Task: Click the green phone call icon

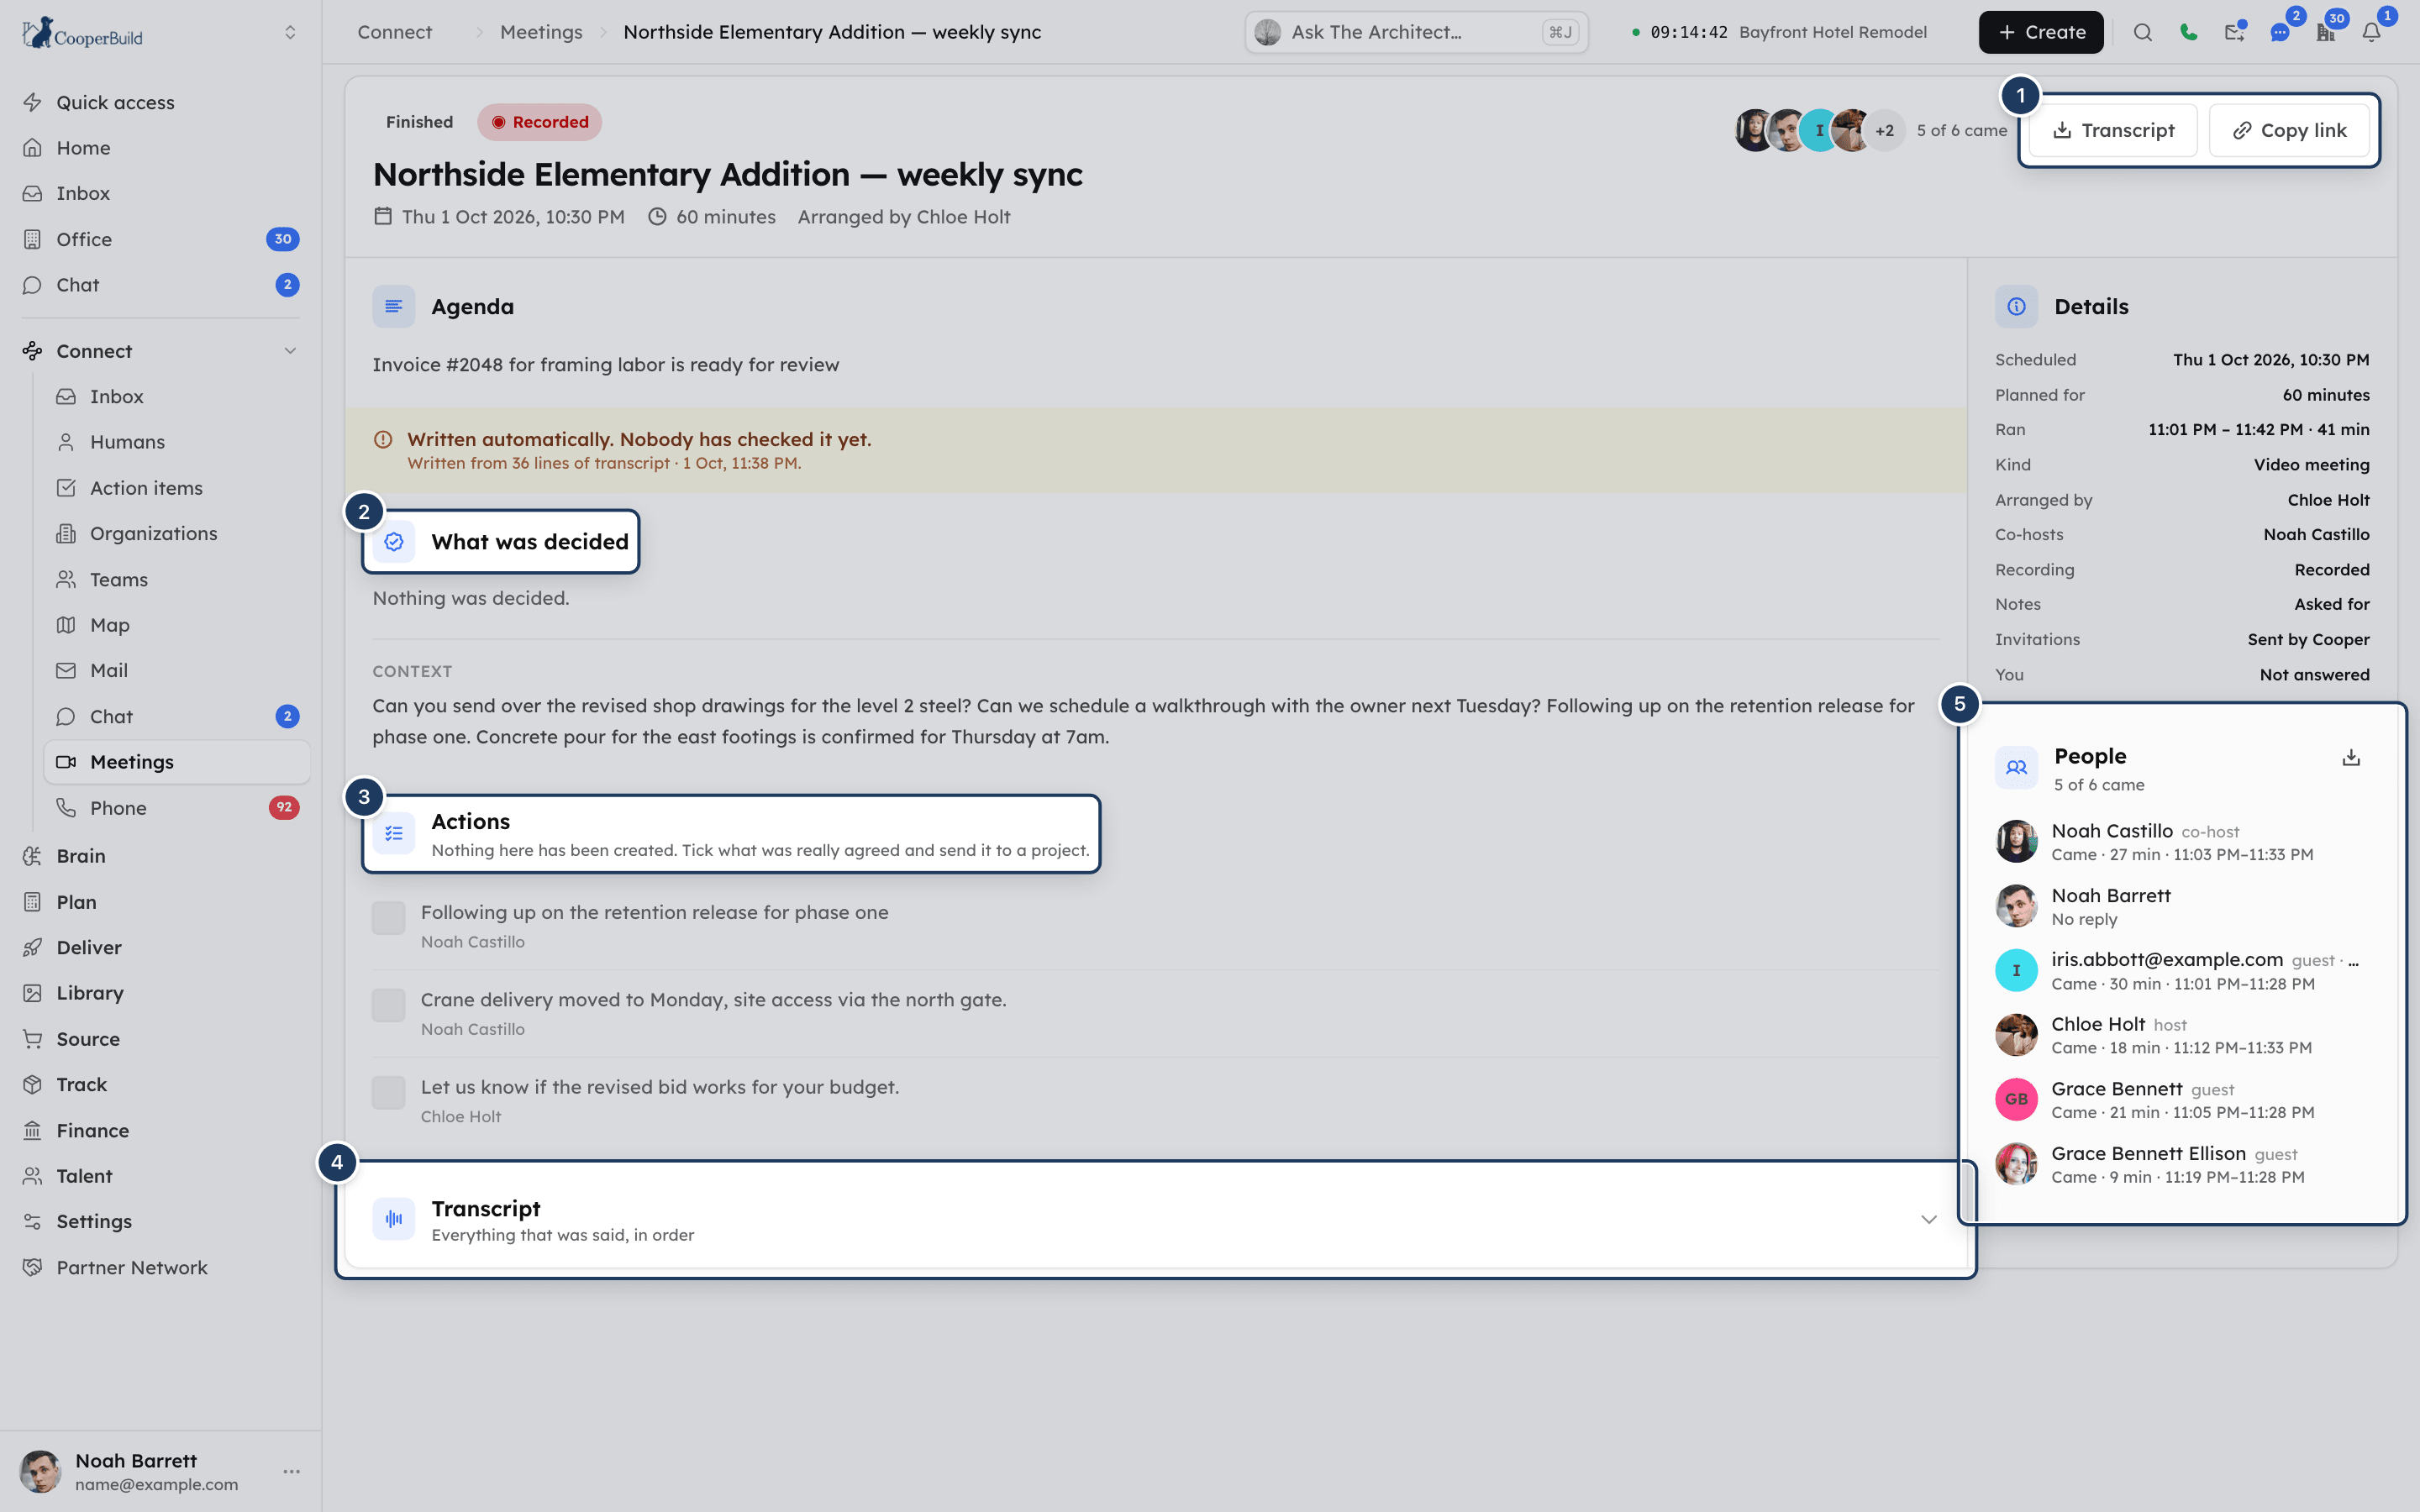Action: tap(2188, 32)
